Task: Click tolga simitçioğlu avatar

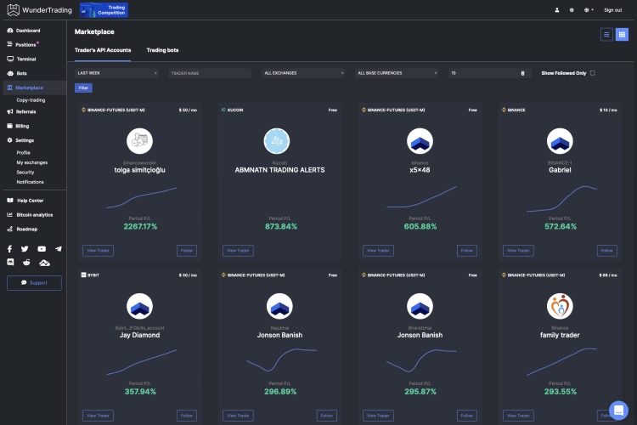Action: tap(140, 141)
